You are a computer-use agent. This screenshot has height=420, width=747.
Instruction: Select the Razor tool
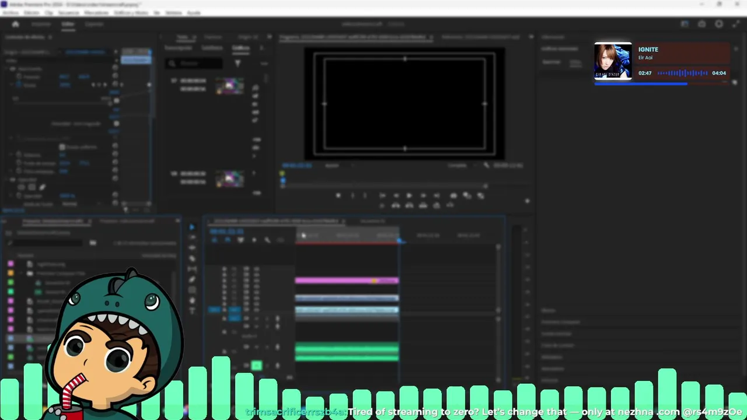click(193, 258)
